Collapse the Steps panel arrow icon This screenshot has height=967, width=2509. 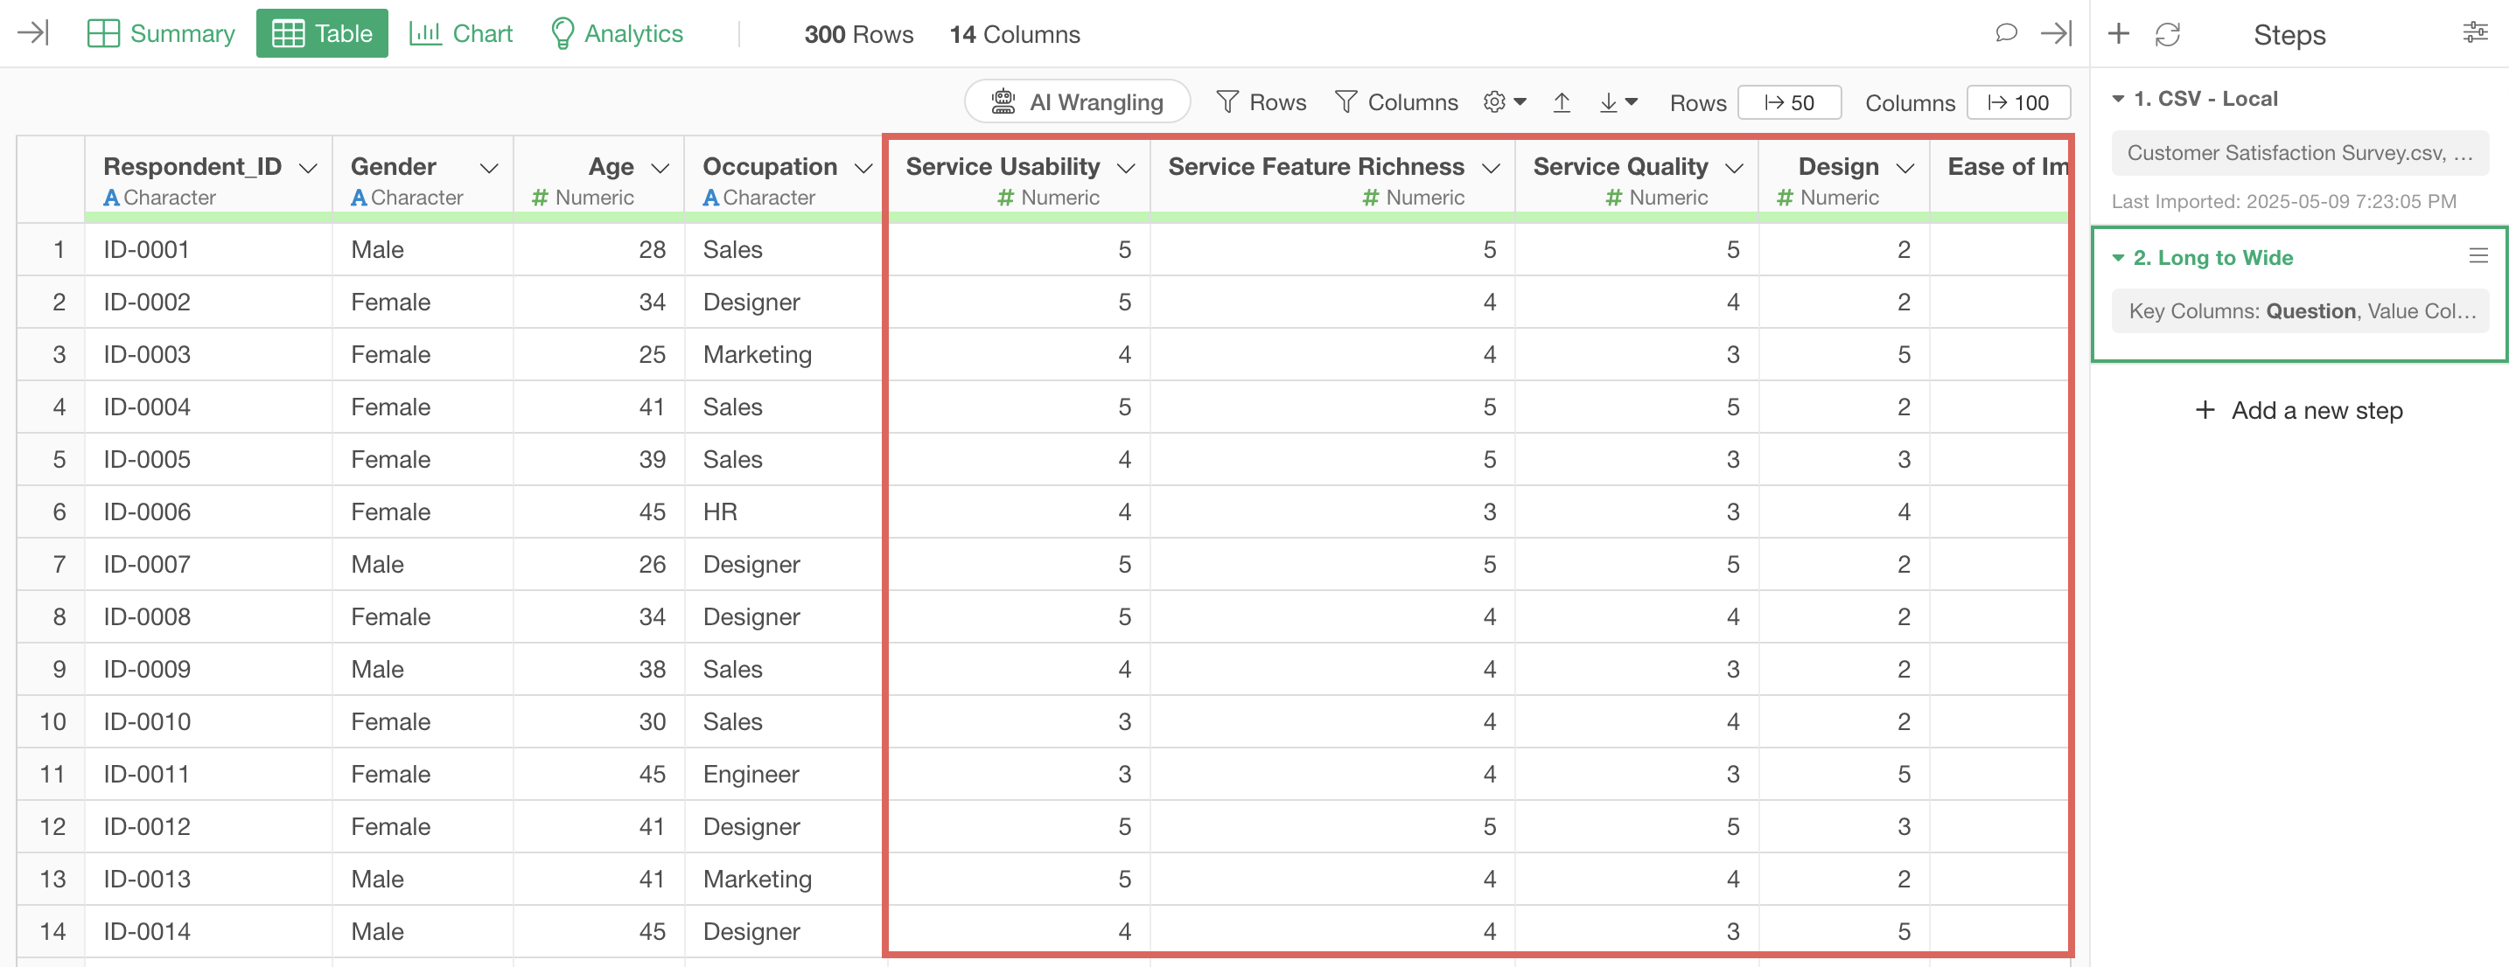[x=2056, y=33]
